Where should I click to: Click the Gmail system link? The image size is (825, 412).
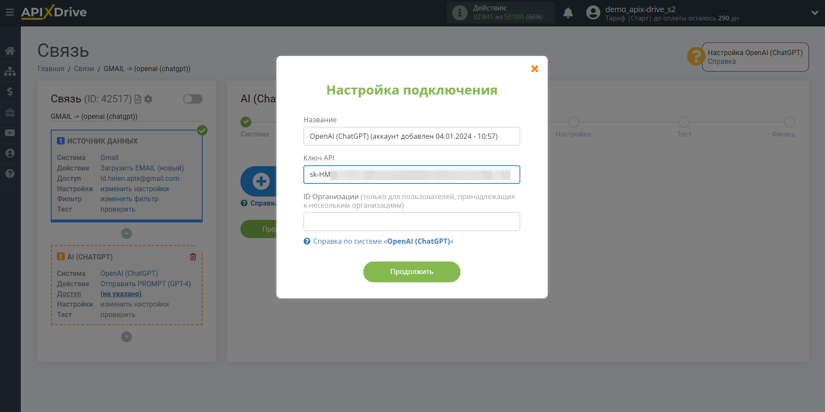pos(109,157)
